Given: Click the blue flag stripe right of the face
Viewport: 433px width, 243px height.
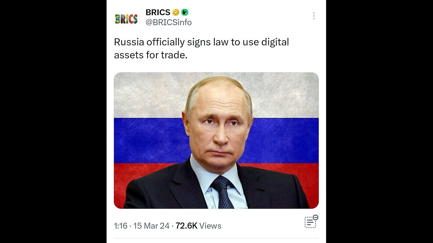Looking at the screenshot, I should (x=284, y=141).
